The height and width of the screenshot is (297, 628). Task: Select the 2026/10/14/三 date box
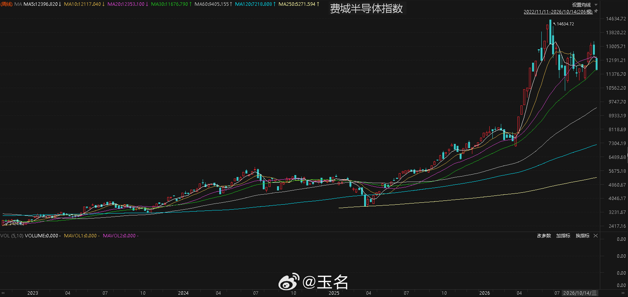[580, 293]
